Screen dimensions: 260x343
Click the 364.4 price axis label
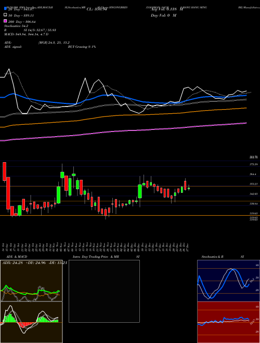[253, 174]
